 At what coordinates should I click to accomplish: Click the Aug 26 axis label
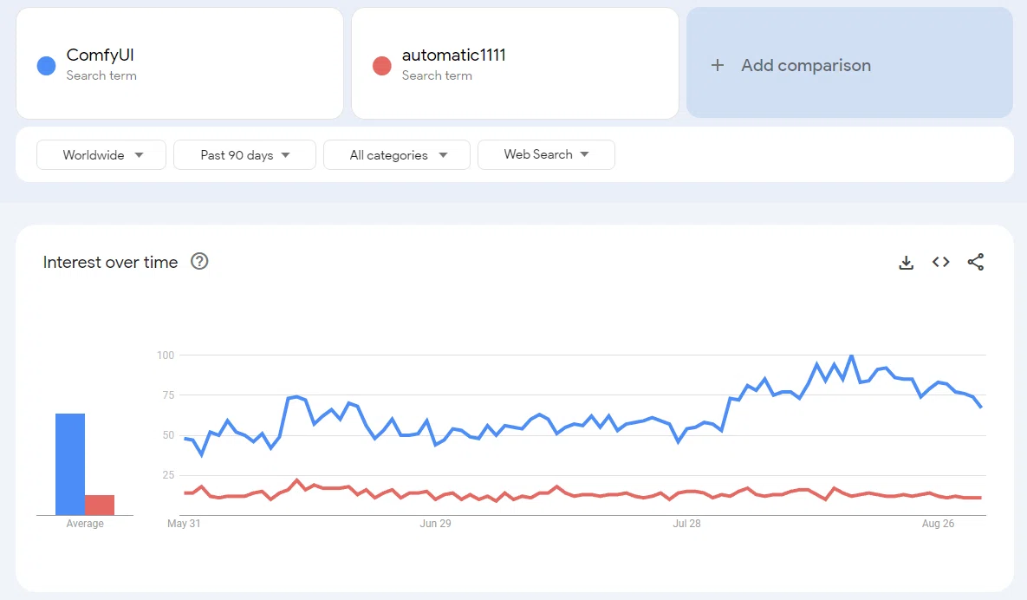[x=938, y=524]
